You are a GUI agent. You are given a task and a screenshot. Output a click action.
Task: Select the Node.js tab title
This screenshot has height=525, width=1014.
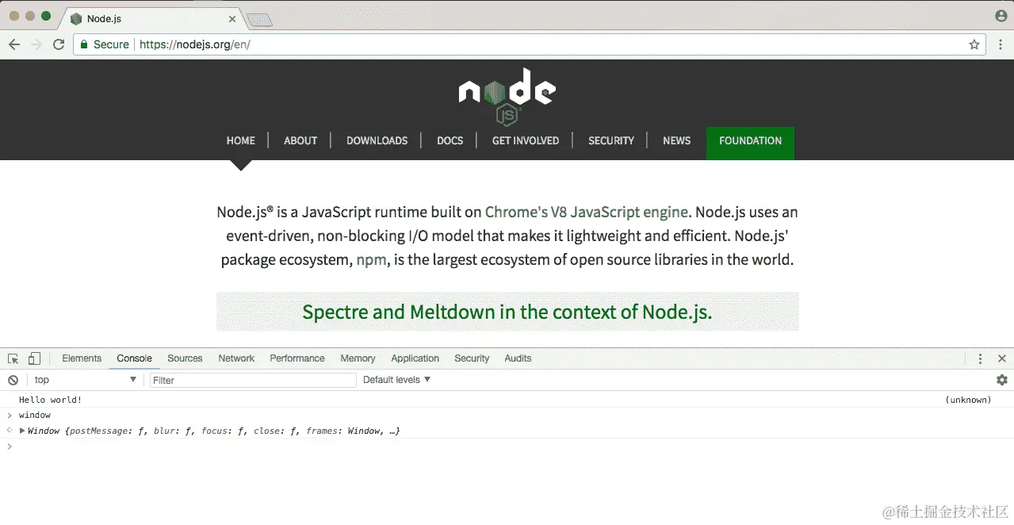click(x=104, y=18)
